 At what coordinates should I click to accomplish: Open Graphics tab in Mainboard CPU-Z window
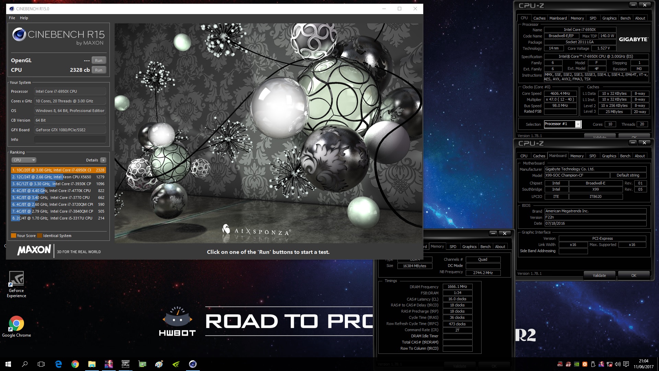609,156
